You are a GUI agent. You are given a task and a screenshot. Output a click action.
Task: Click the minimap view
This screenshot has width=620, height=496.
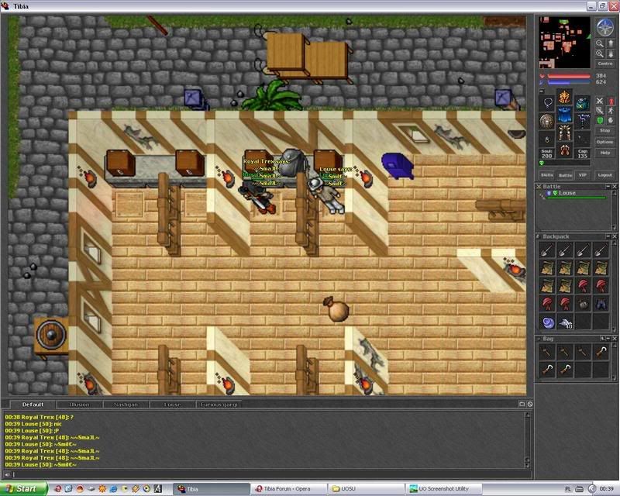pyautogui.click(x=565, y=43)
